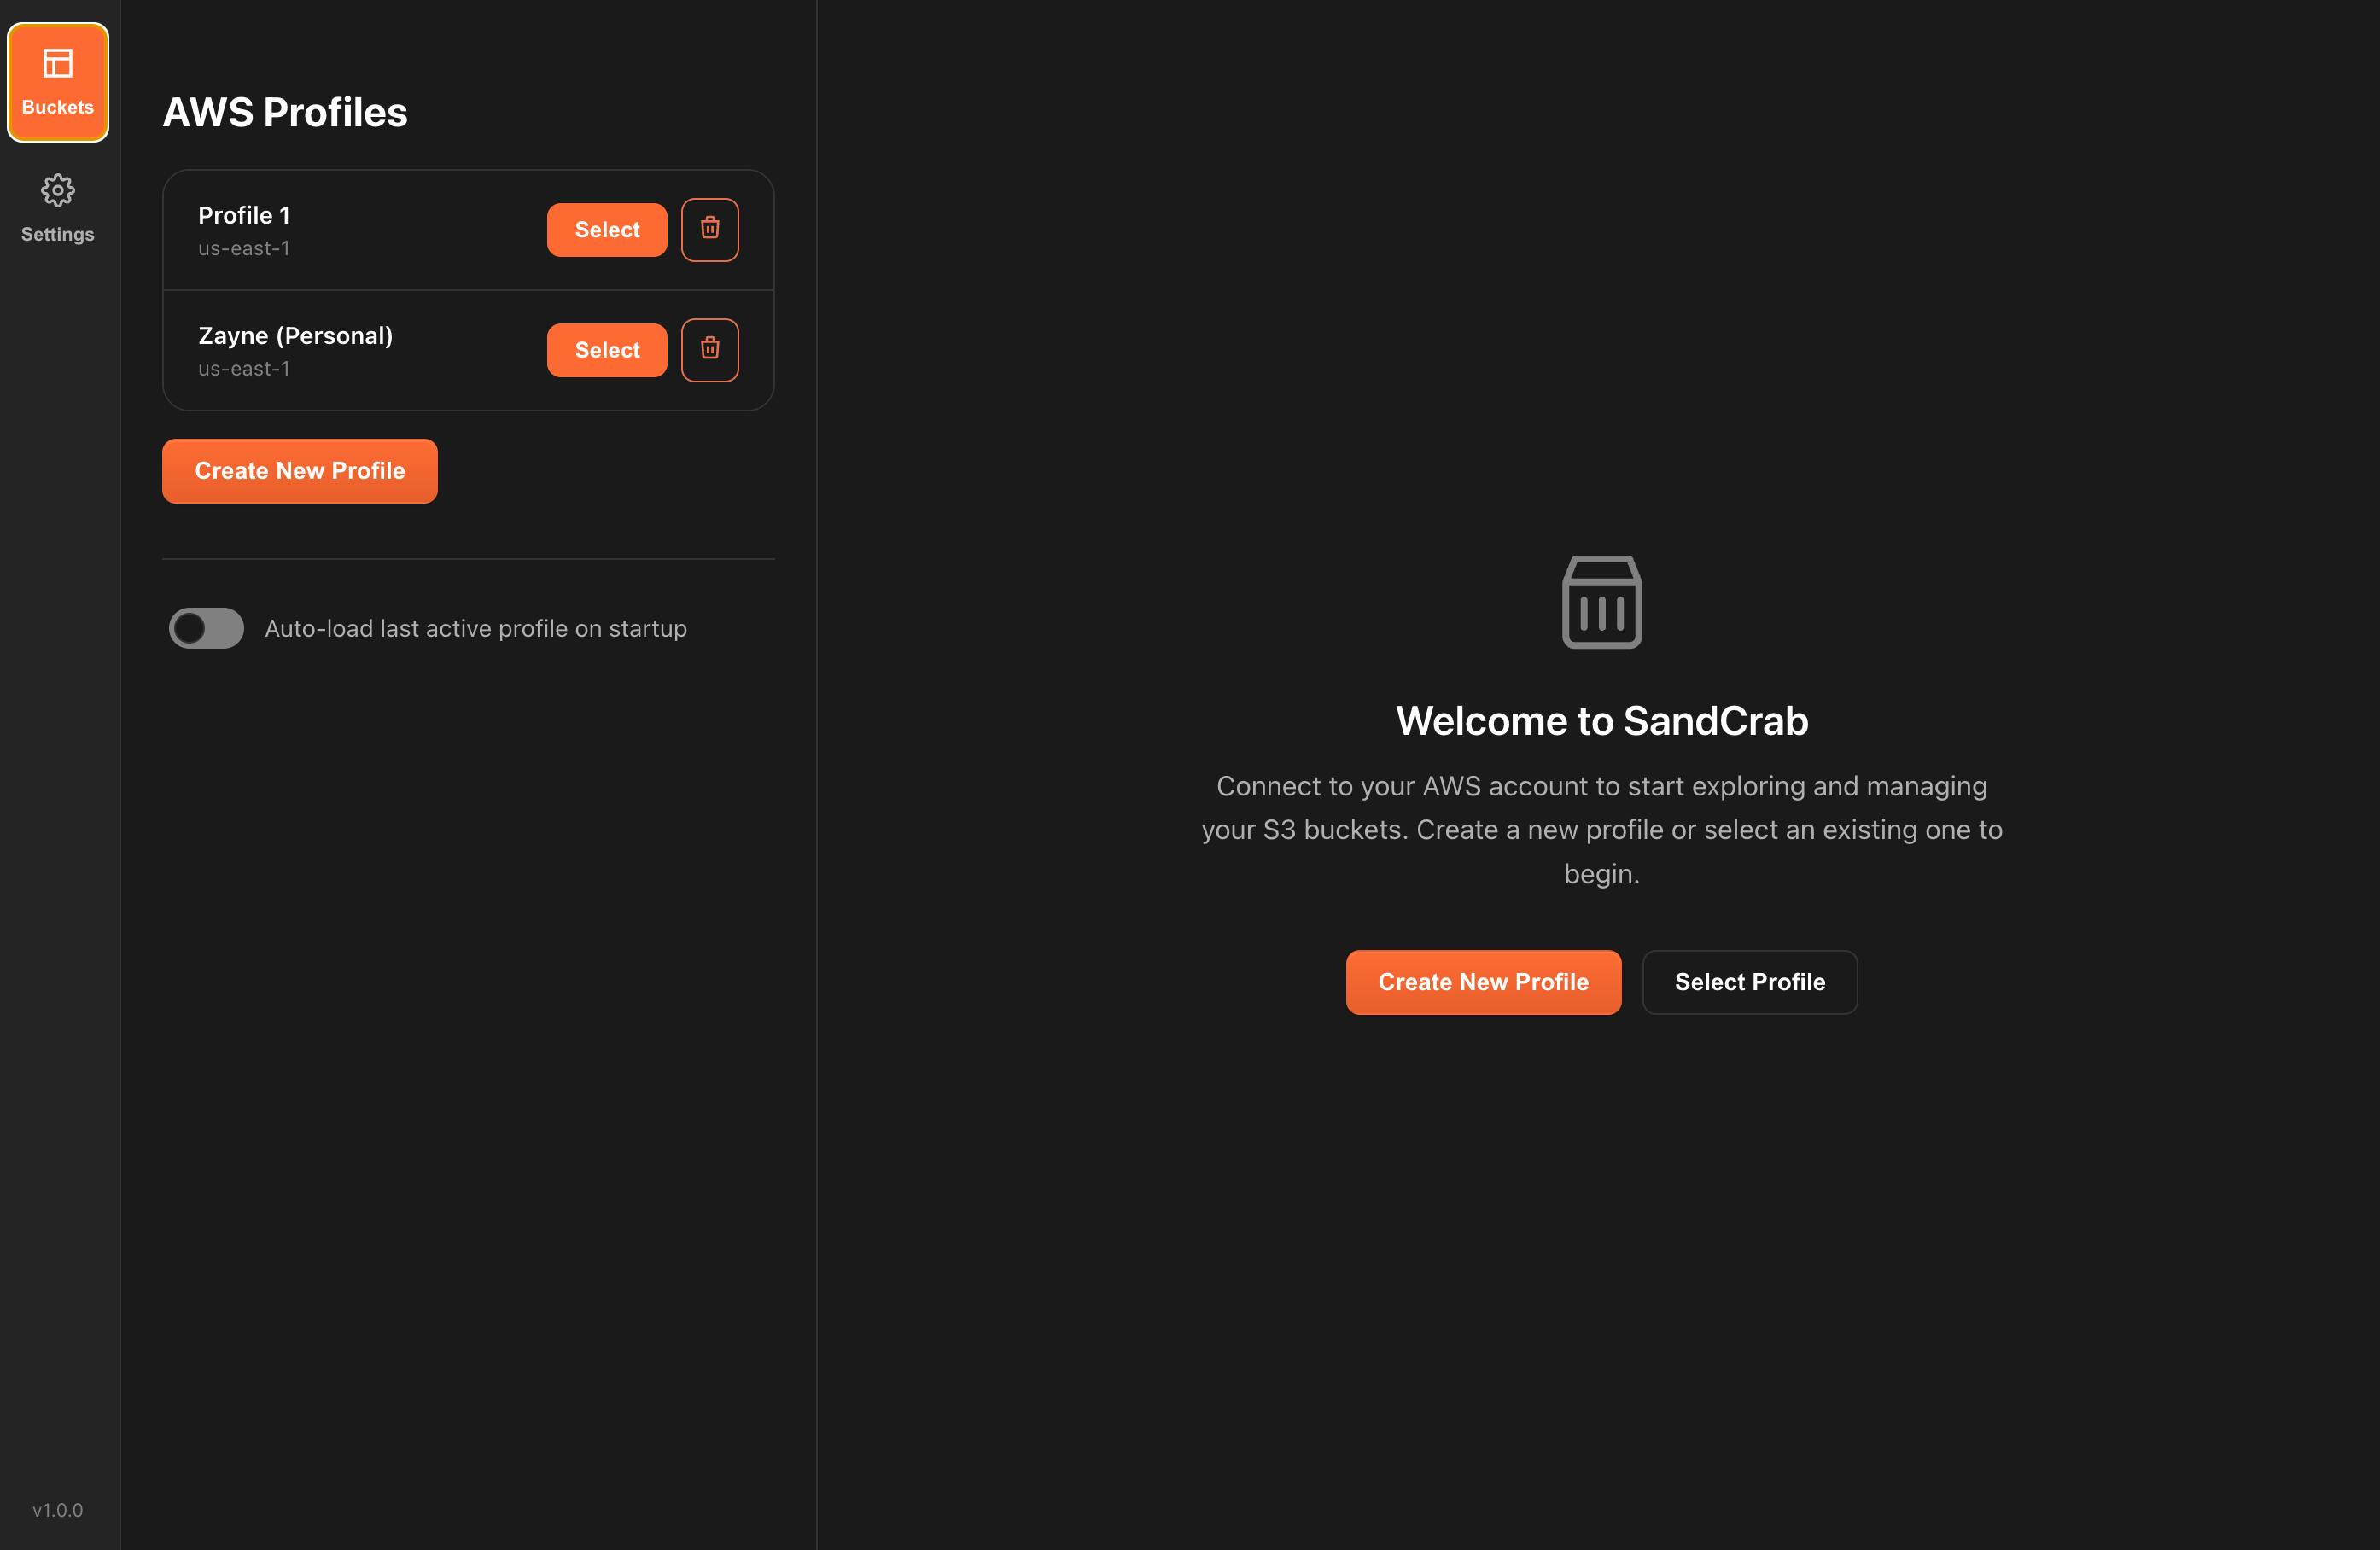Toggle auto-load last active profile on startup
This screenshot has width=2380, height=1550.
[x=206, y=628]
